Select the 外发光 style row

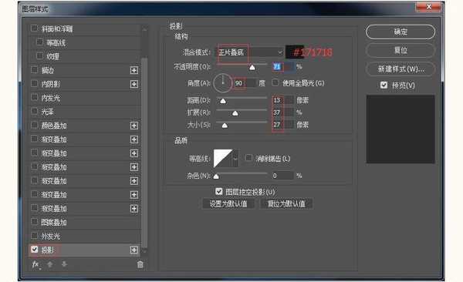click(x=84, y=236)
